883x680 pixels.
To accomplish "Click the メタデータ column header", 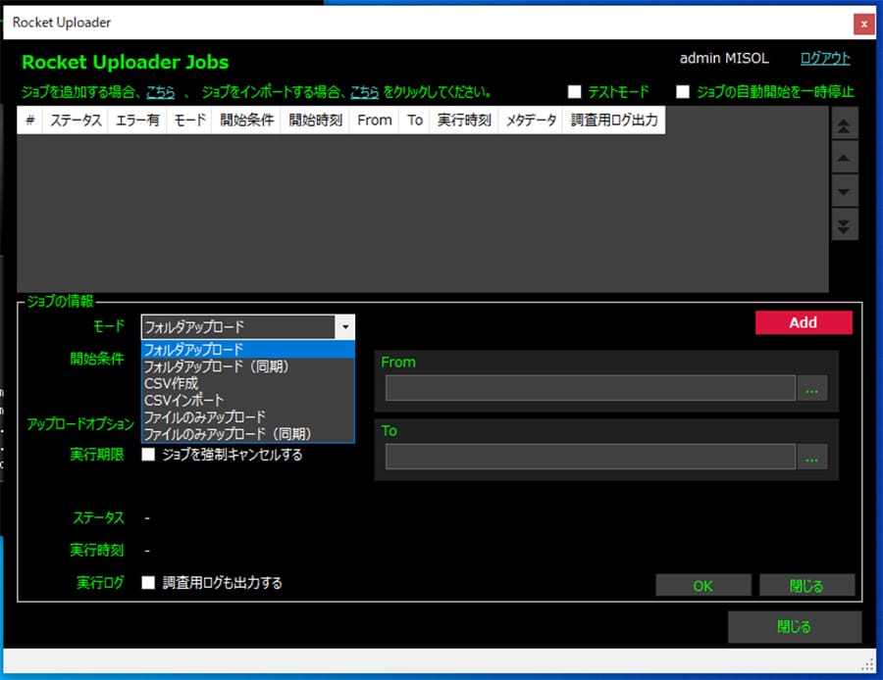I will (x=531, y=121).
